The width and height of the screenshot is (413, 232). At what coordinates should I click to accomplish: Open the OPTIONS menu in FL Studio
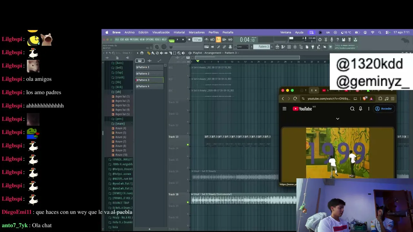pyautogui.click(x=150, y=40)
